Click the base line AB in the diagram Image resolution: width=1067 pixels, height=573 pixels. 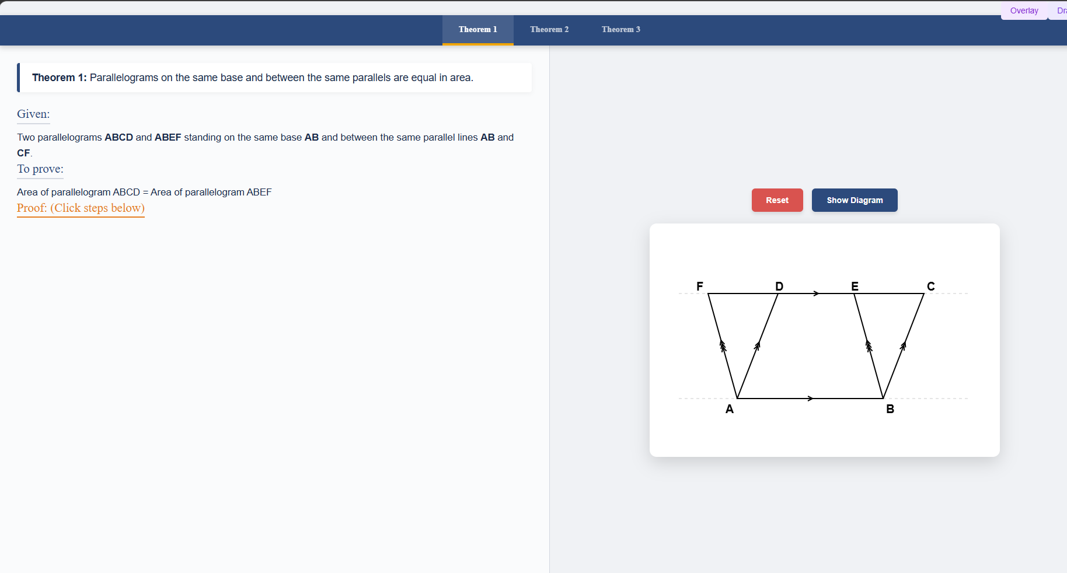[811, 398]
